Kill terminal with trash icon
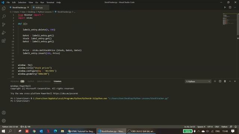The image size is (239, 134). click(x=225, y=81)
